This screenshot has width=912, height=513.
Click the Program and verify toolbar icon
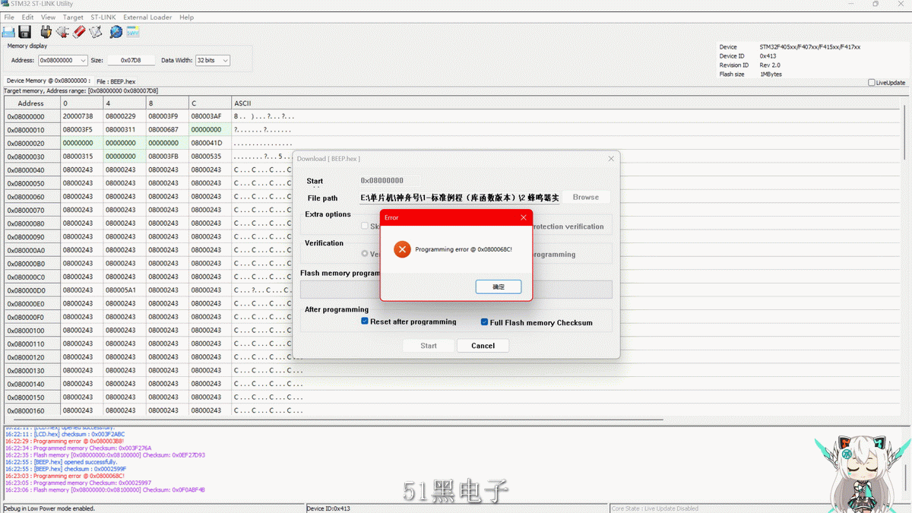click(x=96, y=32)
